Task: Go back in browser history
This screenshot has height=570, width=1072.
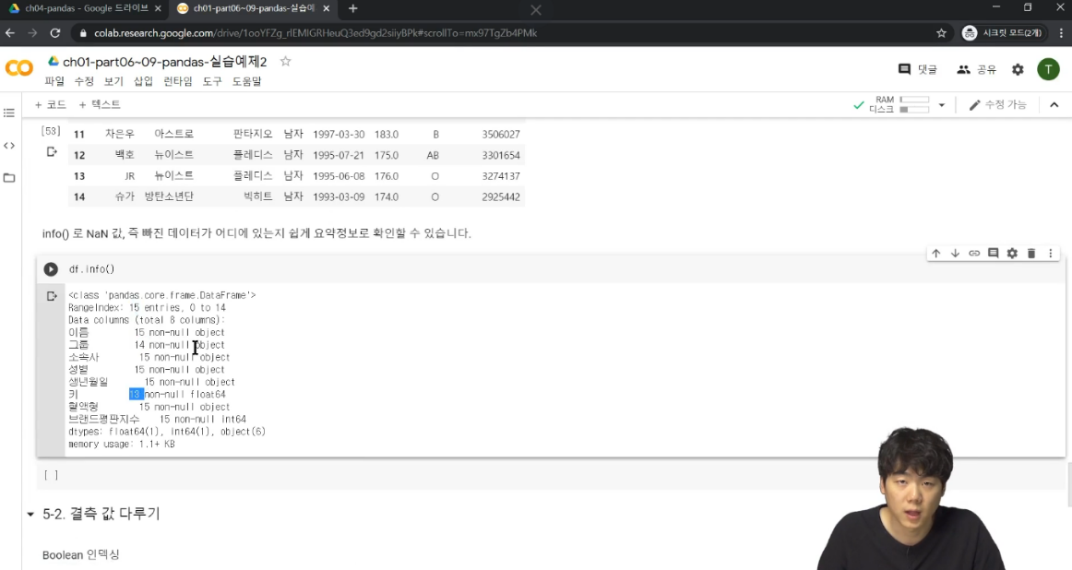Action: 10,33
